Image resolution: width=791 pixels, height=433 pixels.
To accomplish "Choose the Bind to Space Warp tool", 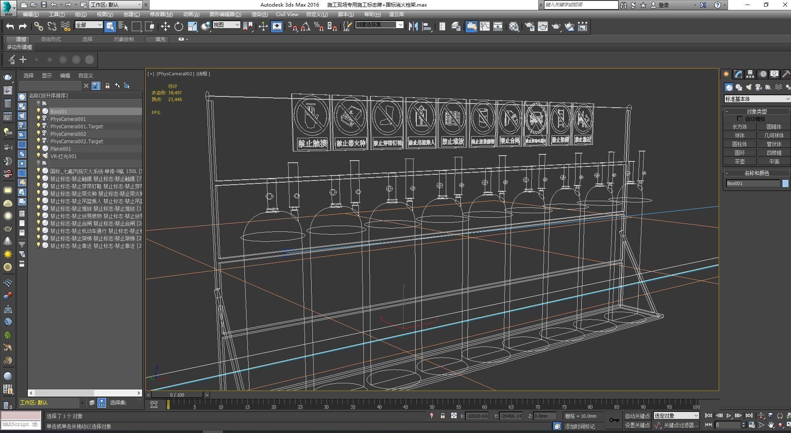I will (65, 26).
